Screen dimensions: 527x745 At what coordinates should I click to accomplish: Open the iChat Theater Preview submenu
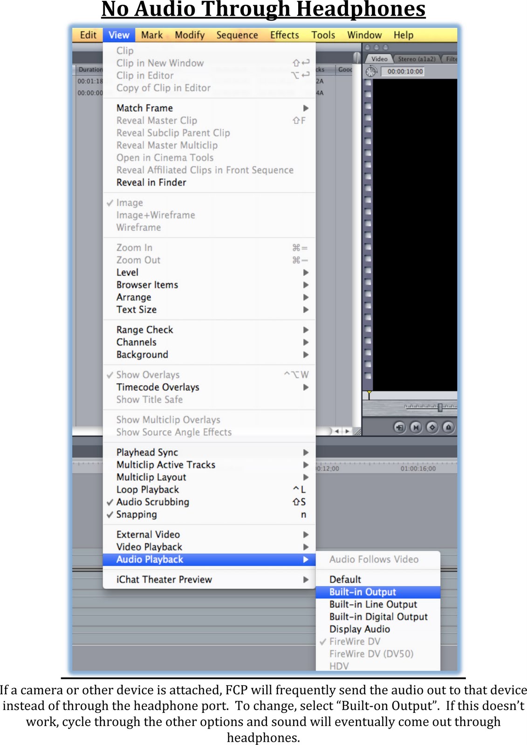tap(209, 580)
